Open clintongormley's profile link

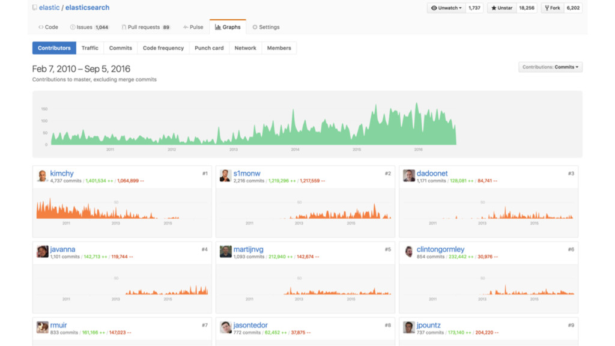tap(440, 249)
